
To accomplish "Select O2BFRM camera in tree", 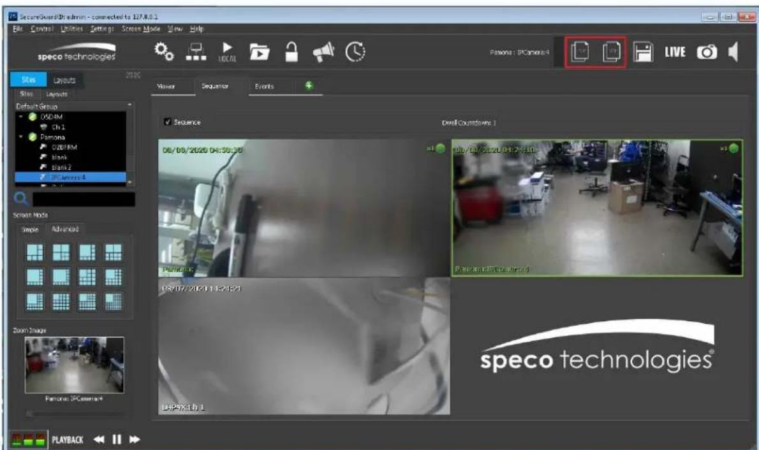I will click(x=64, y=147).
